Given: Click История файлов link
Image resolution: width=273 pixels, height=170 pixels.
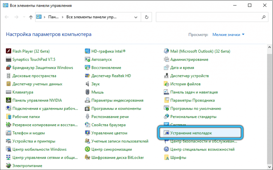Looking at the screenshot, I should 185,84.
